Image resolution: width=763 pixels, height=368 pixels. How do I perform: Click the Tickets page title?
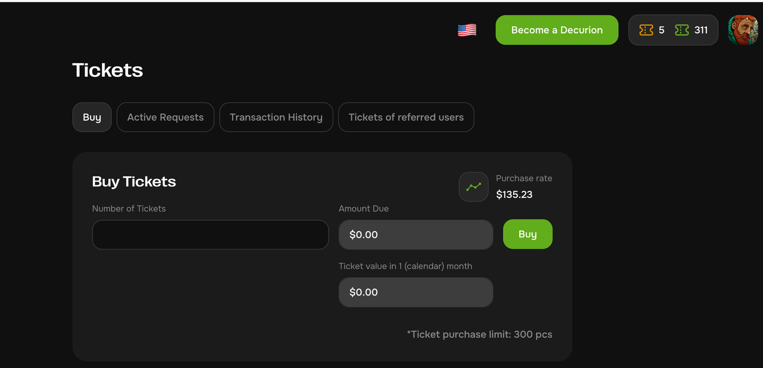click(108, 70)
